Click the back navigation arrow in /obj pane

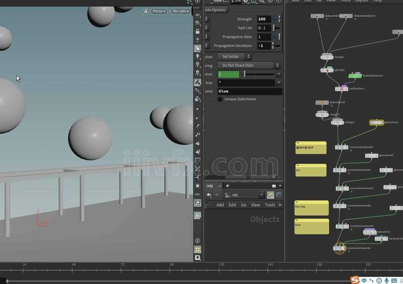tap(209, 195)
